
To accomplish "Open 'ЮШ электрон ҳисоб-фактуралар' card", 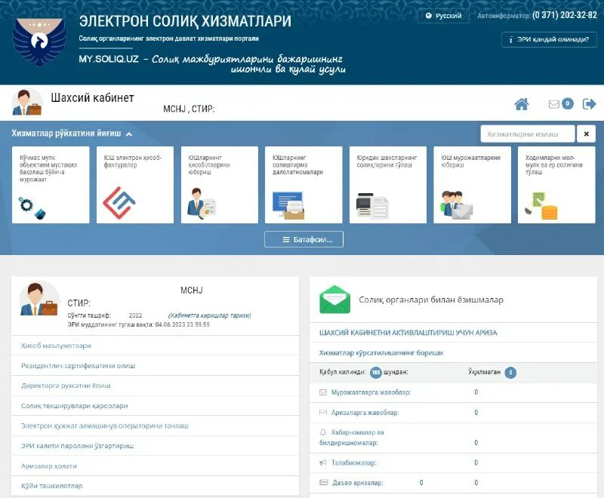I will click(135, 185).
